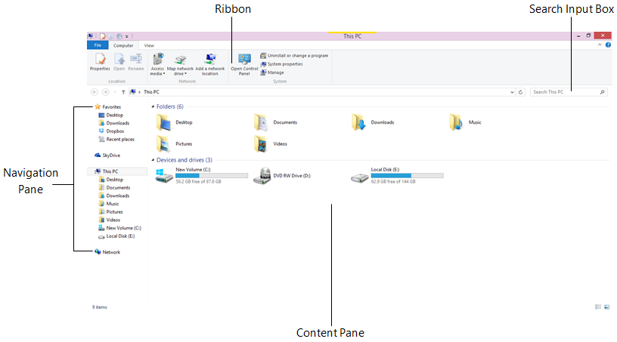
Task: Collapse the Folders (6) group
Action: pos(153,106)
